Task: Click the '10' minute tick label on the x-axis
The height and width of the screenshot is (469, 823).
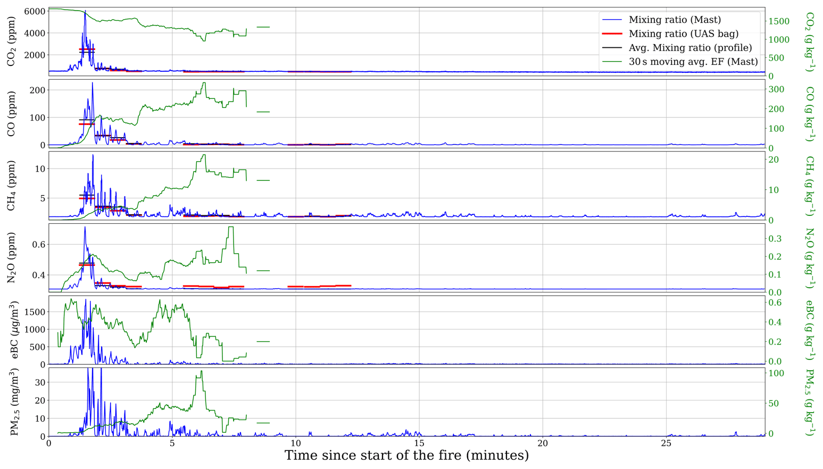Action: 295,443
